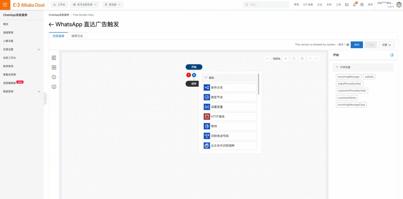403x199 pixels.
Task: Expand 回落设置 in the sidebar
Action: pyautogui.click(x=39, y=49)
